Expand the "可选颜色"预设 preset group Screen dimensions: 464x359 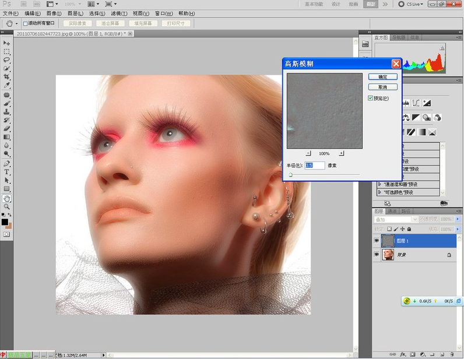click(380, 192)
